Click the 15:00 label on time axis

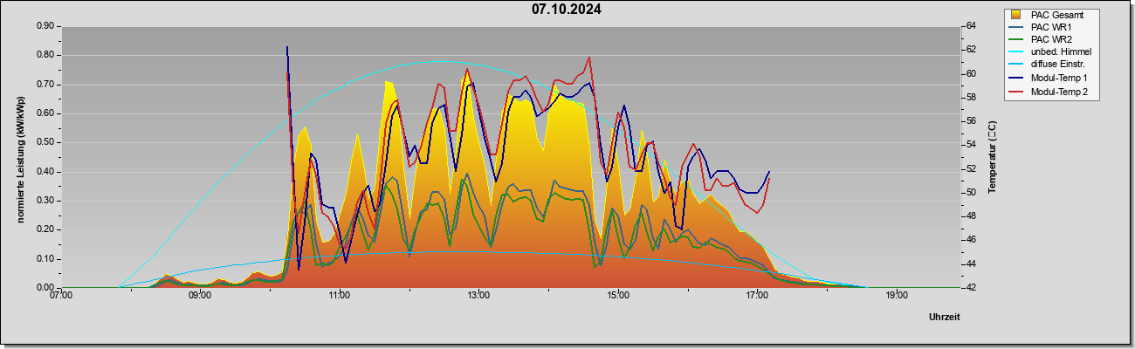[618, 295]
